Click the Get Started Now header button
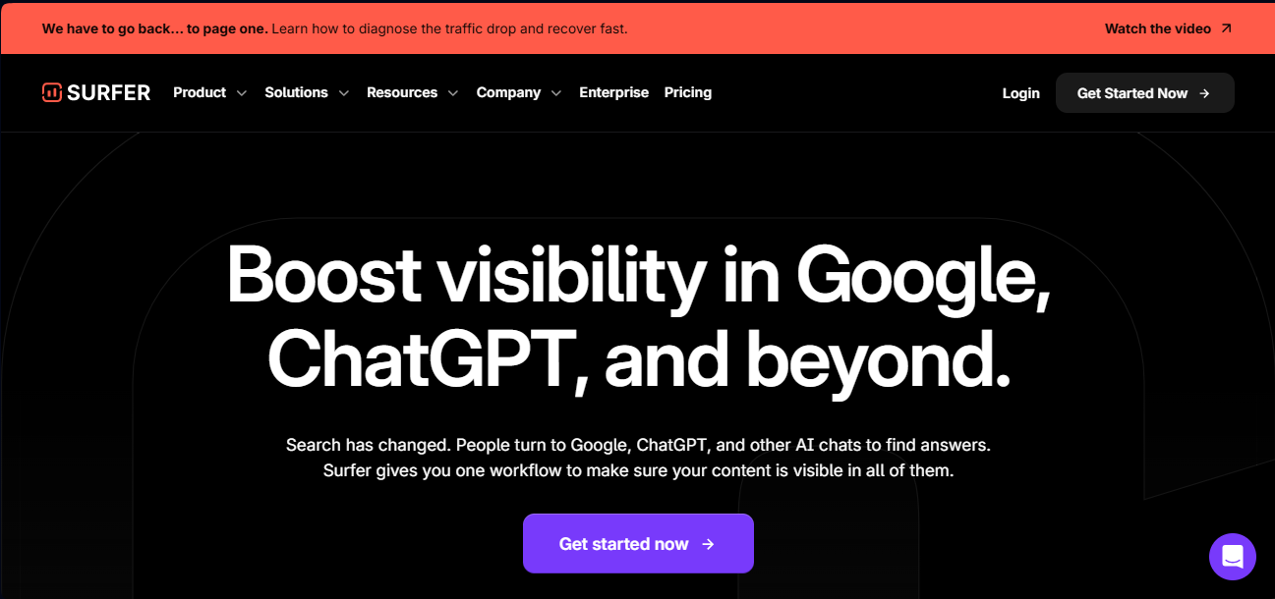The height and width of the screenshot is (599, 1275). 1144,93
